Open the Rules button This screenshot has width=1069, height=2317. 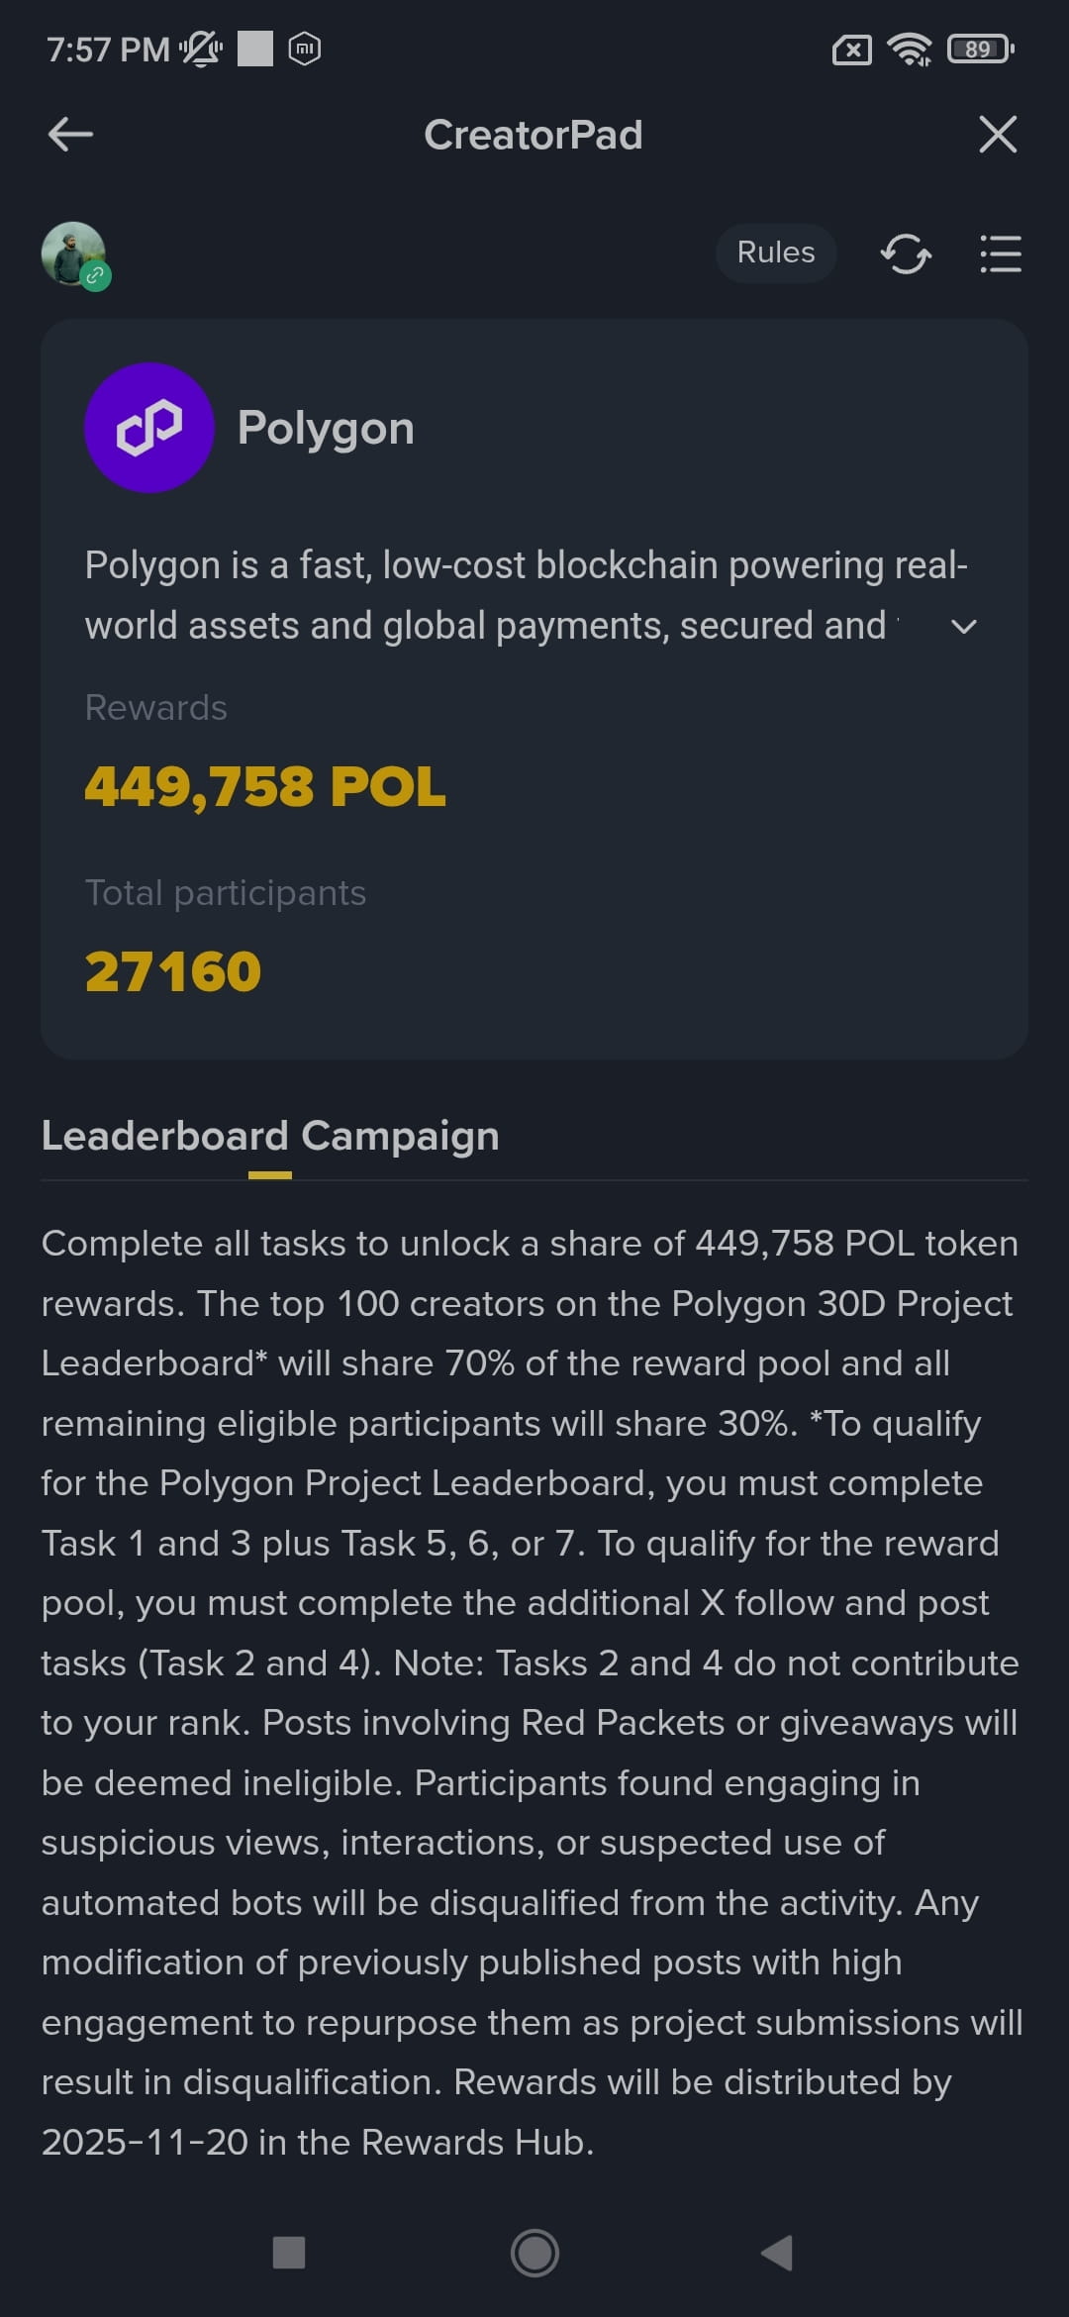coord(776,252)
